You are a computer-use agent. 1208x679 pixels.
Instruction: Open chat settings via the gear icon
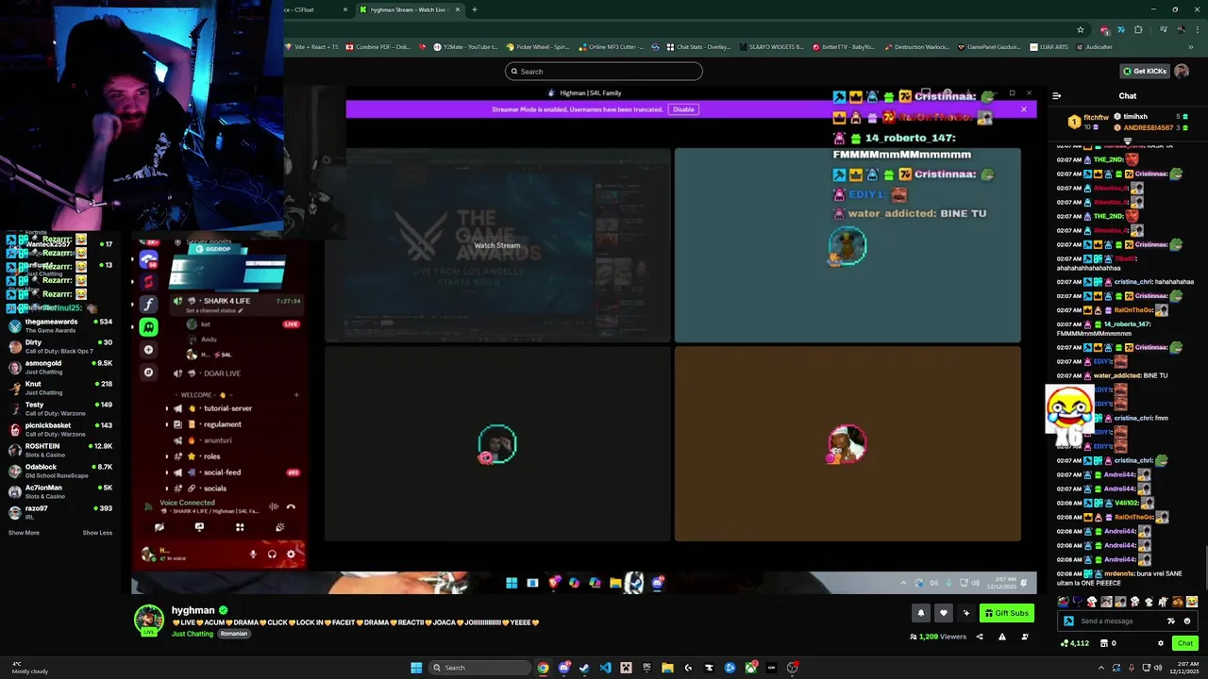pos(1161,643)
